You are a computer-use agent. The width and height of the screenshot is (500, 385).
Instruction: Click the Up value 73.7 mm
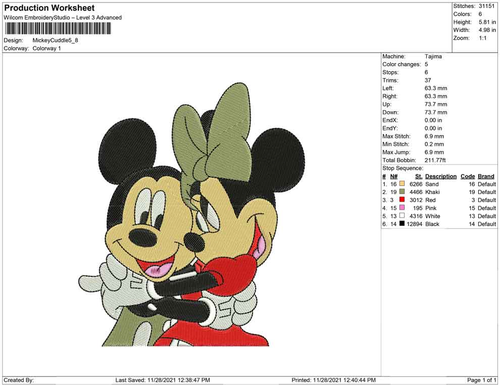click(435, 104)
